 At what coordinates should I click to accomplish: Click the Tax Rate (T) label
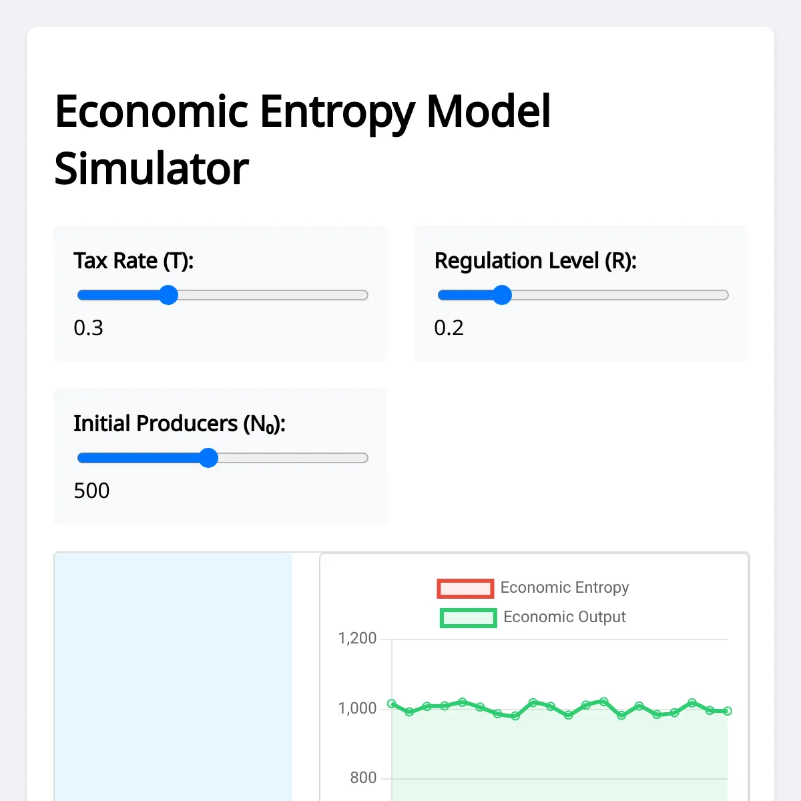pos(133,261)
